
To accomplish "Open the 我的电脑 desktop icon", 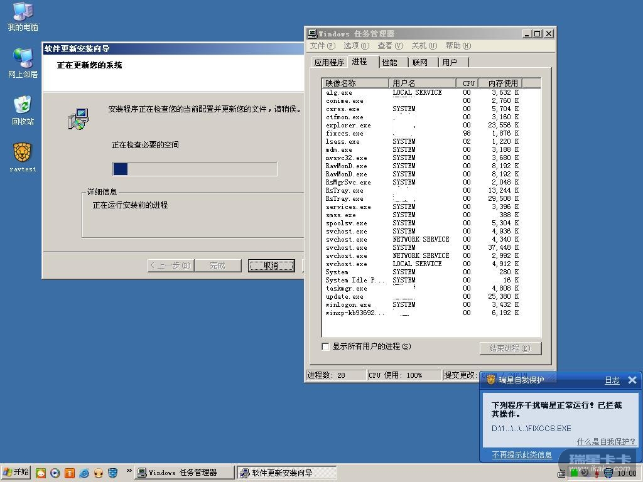I will point(23,16).
